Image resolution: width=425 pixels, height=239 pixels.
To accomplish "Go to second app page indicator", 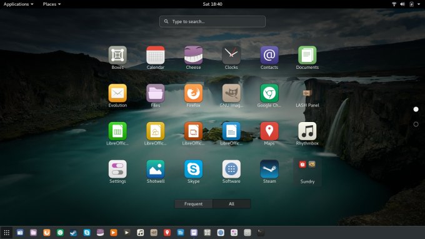I will click(x=416, y=125).
